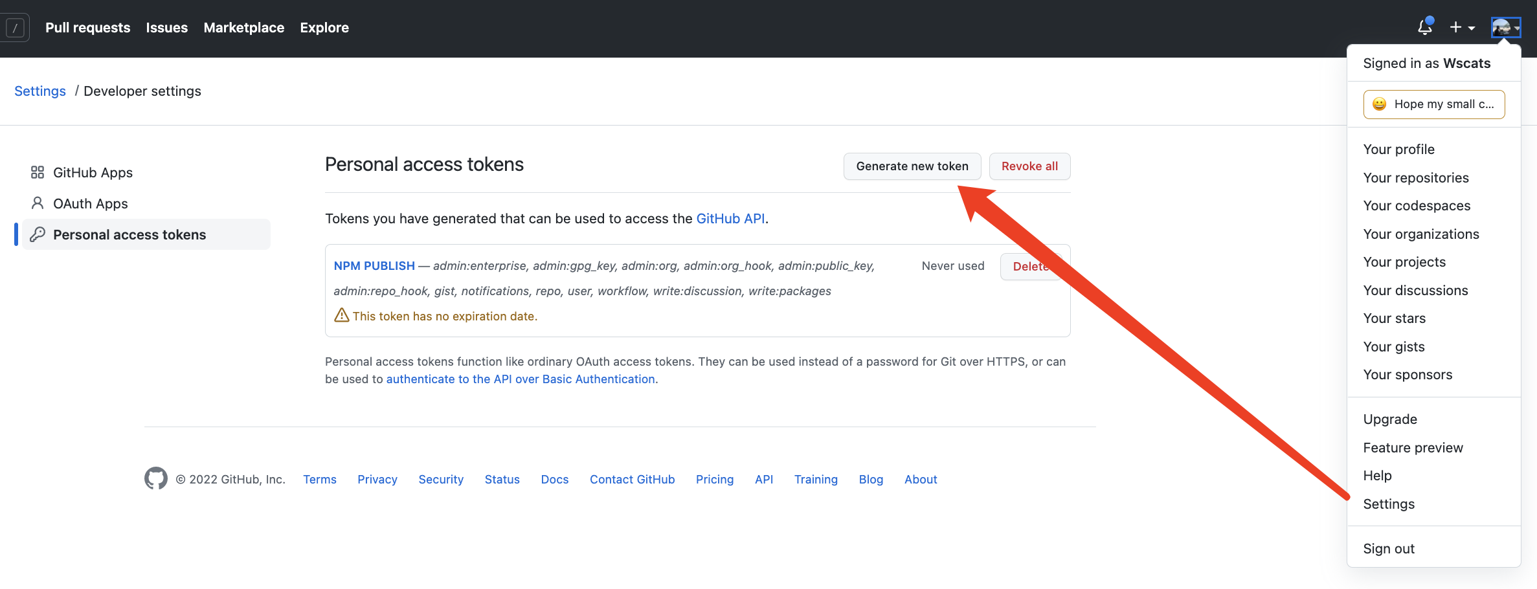Viewport: 1537px width, 589px height.
Task: Open Settings in the user menu
Action: tap(1389, 504)
